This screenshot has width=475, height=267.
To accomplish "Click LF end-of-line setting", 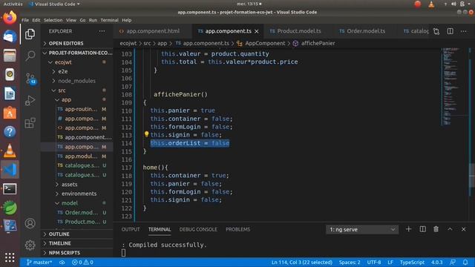I will [x=390, y=262].
